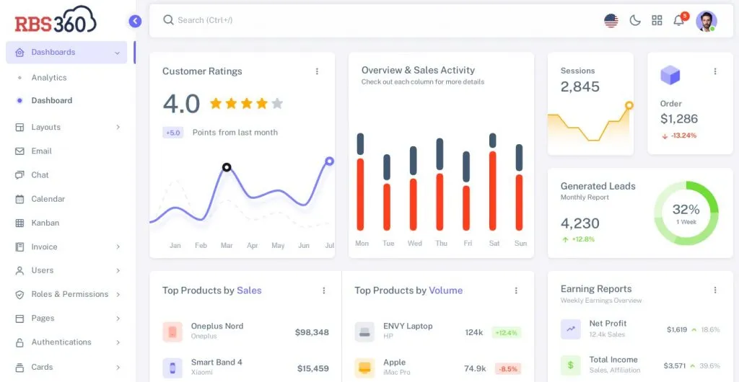Viewport: 739px width, 382px height.
Task: Click the March data point on ratings chart
Action: point(227,167)
